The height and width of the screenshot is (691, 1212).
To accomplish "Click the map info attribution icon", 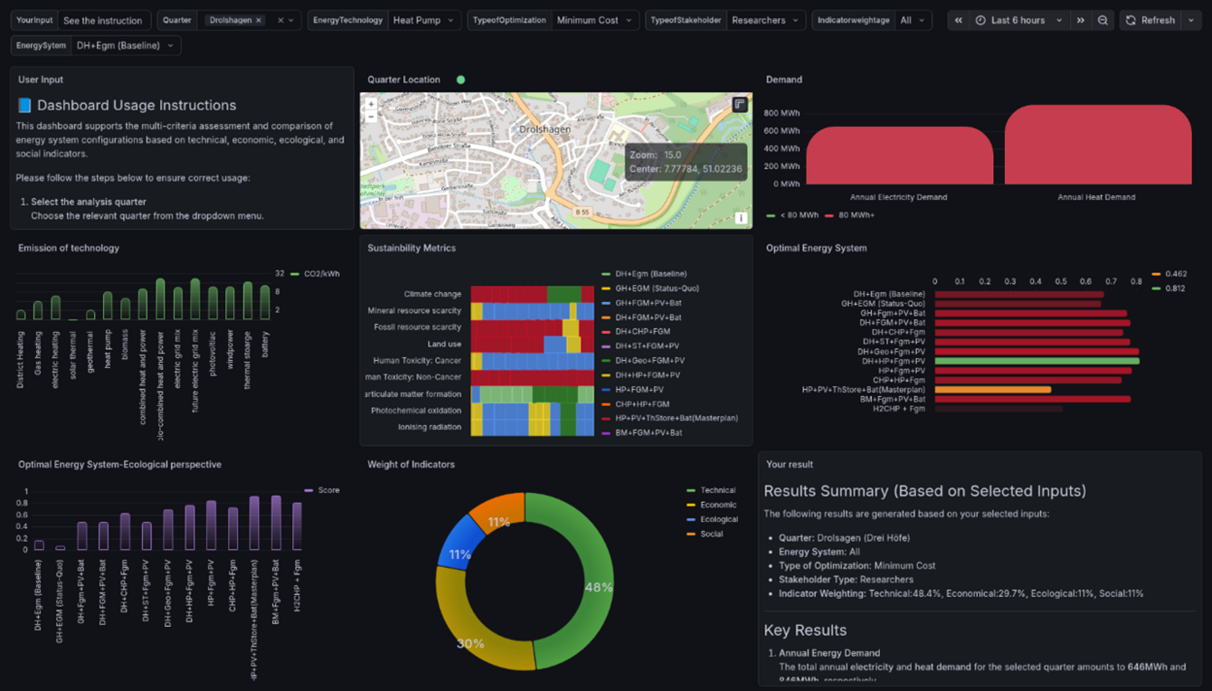I will click(740, 218).
